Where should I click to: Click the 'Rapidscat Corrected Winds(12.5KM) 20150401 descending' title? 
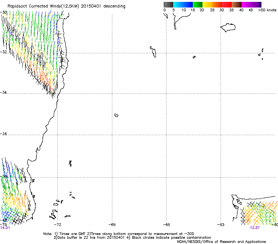pos(66,6)
